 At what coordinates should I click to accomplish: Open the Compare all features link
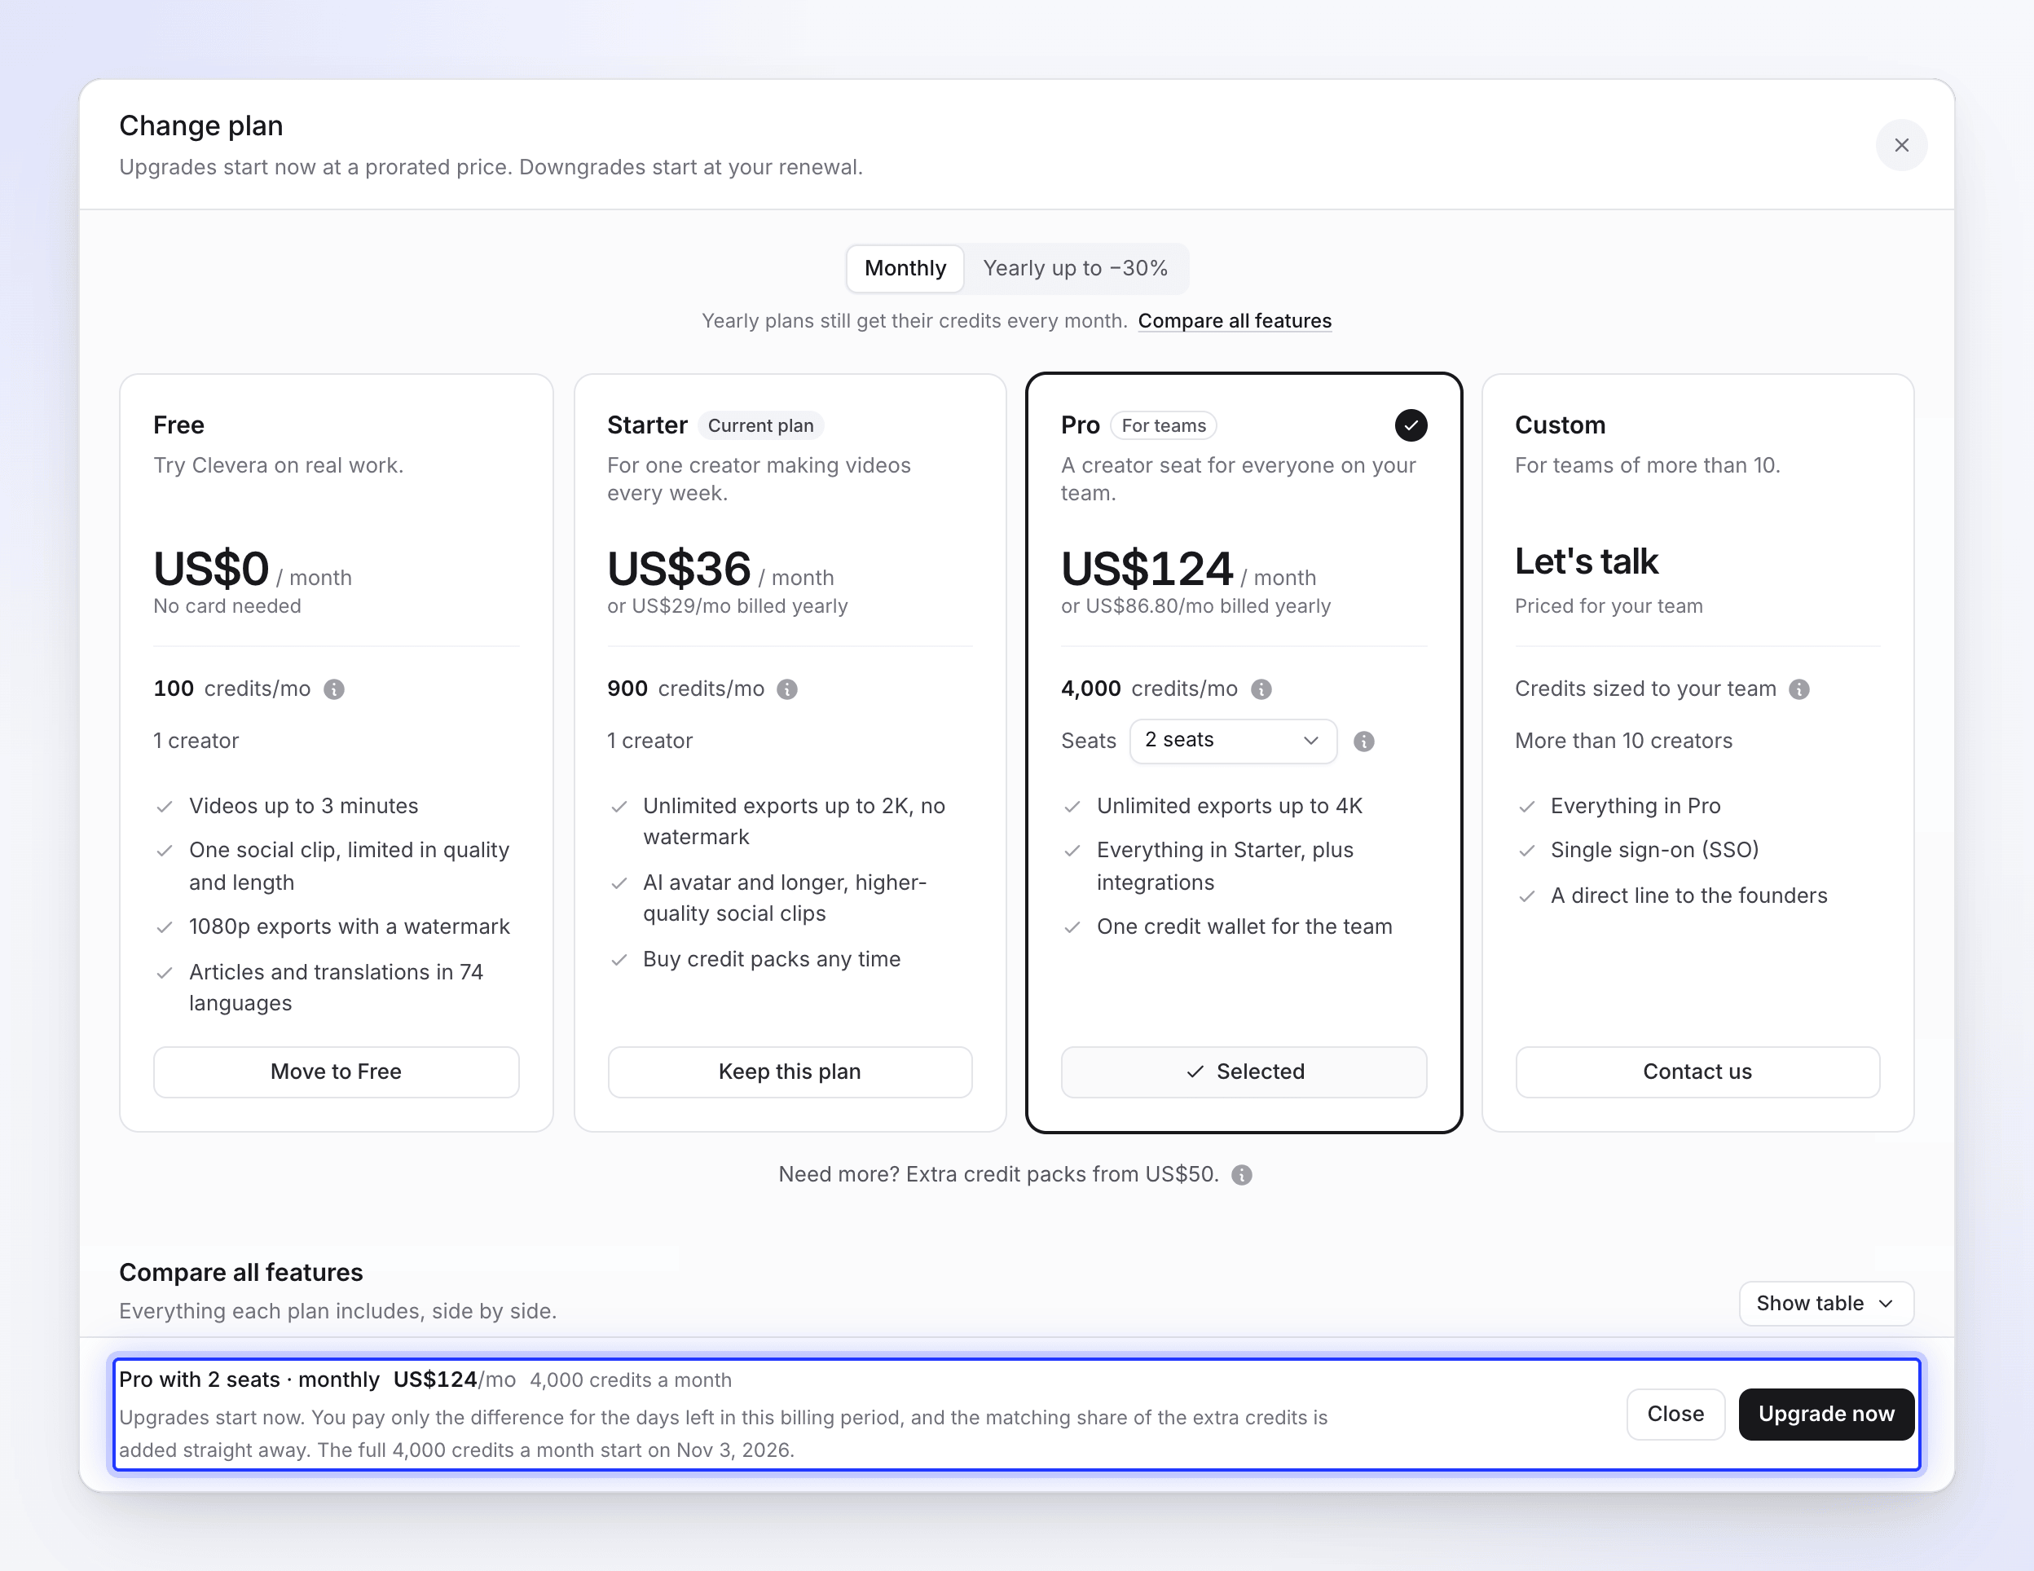pos(1234,321)
